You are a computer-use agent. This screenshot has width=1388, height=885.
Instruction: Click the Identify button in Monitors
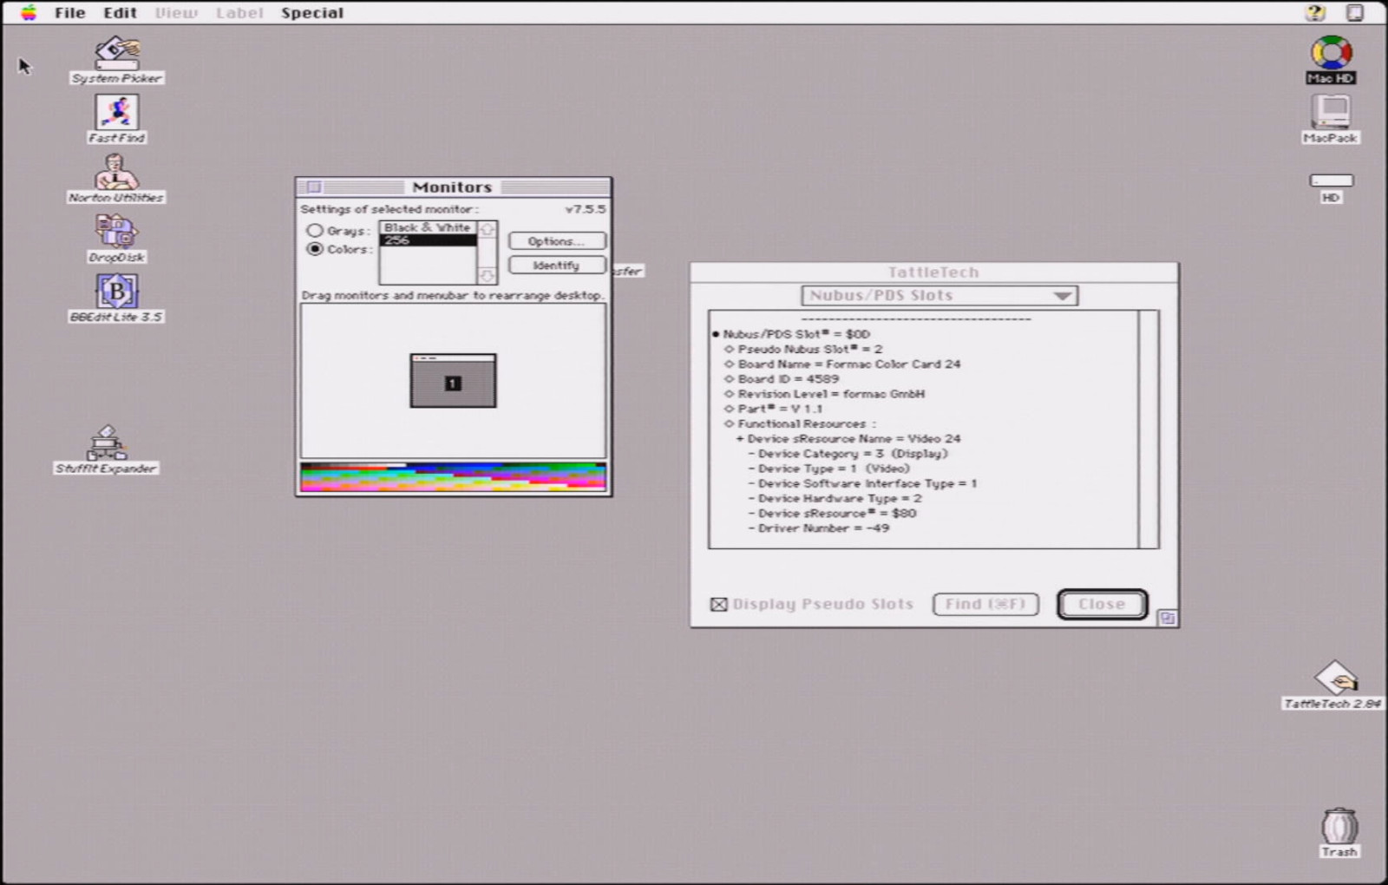click(x=557, y=265)
